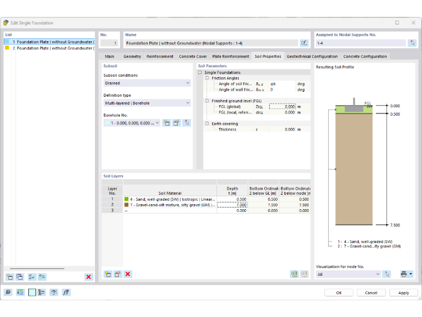Add new soil layer icon below table

(x=108, y=274)
